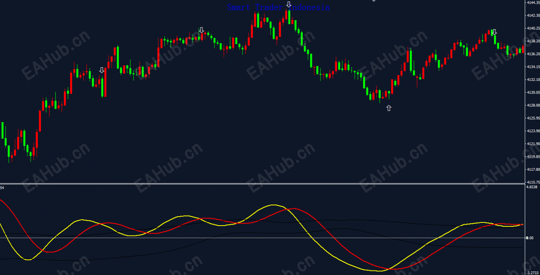Click the 4140.25 price scale label
540x275 pixels.
point(533,28)
